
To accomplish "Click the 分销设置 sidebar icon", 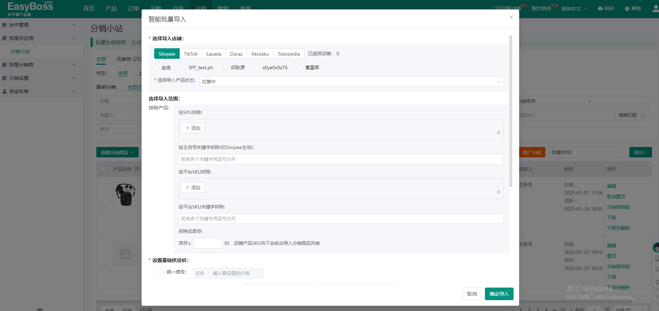I will [x=5, y=78].
